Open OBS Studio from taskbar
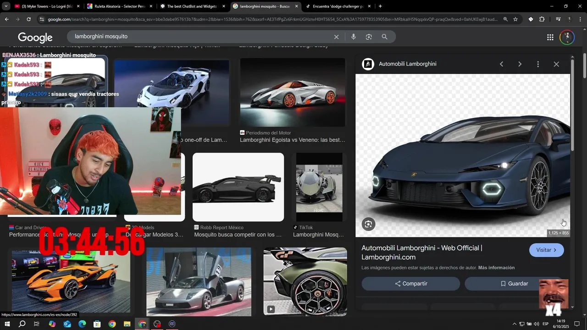The height and width of the screenshot is (330, 587). click(x=157, y=324)
